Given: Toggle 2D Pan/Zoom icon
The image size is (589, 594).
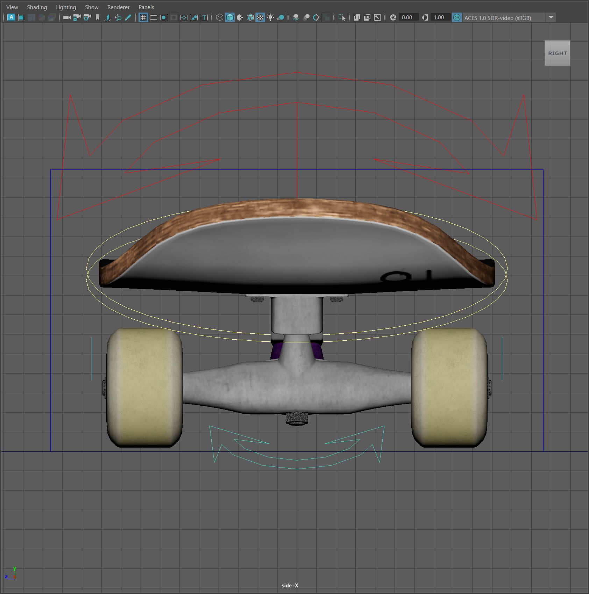Looking at the screenshot, I should (118, 17).
